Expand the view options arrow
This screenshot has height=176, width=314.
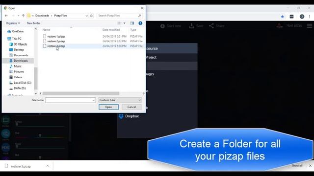124,23
